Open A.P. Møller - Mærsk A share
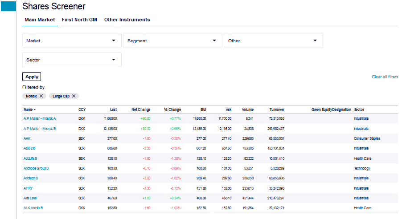This screenshot has height=219, width=402. pyautogui.click(x=40, y=118)
